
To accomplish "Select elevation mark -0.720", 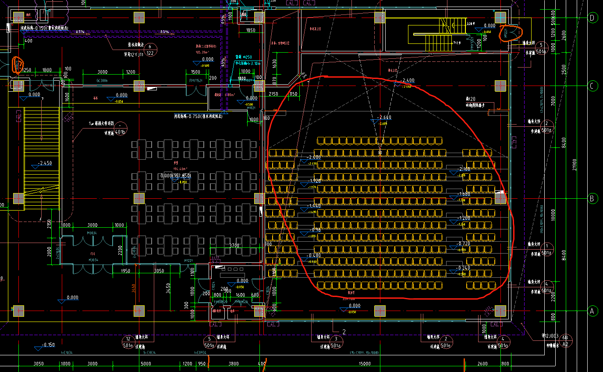I will coord(463,243).
